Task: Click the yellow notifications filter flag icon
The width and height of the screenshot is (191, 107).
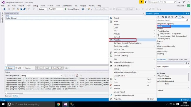Action: (x=142, y=2)
